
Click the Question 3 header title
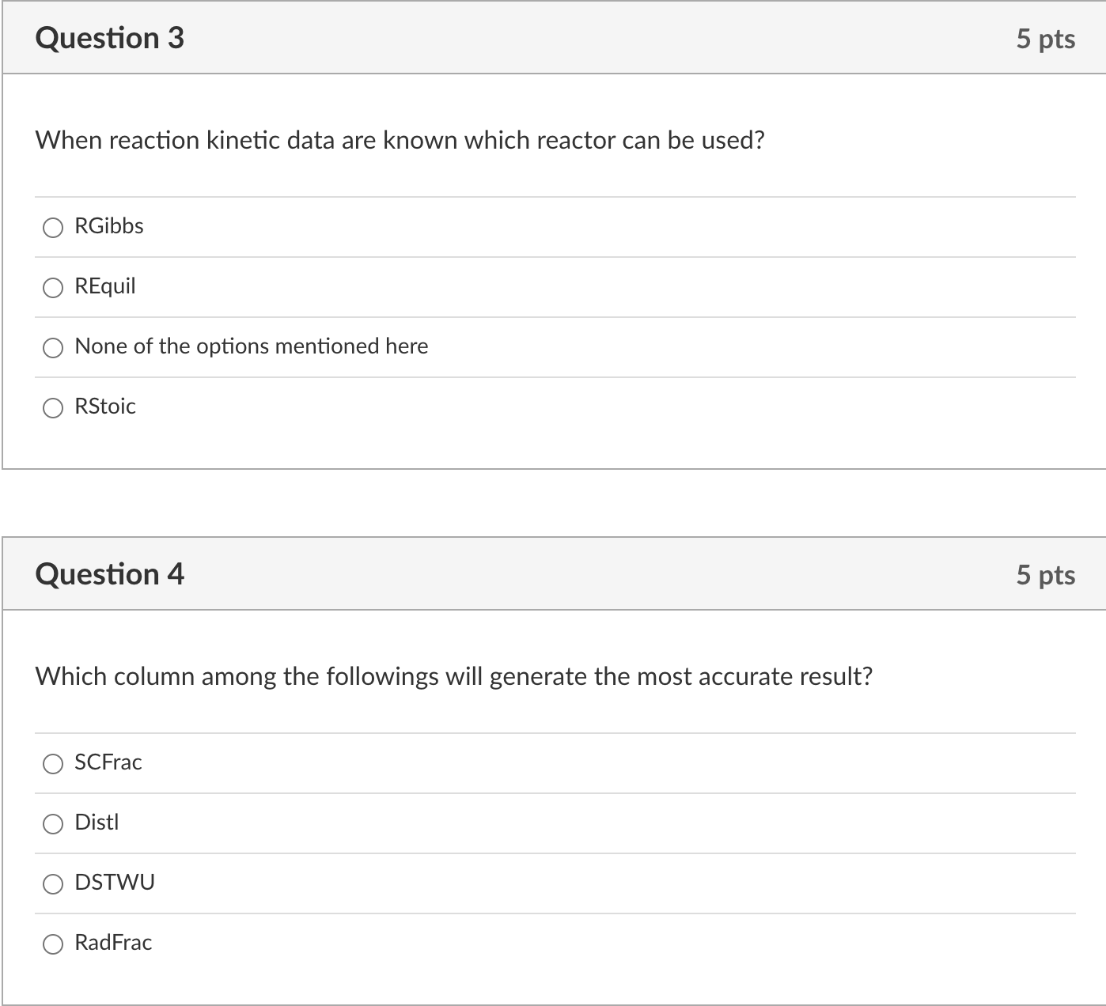110,38
